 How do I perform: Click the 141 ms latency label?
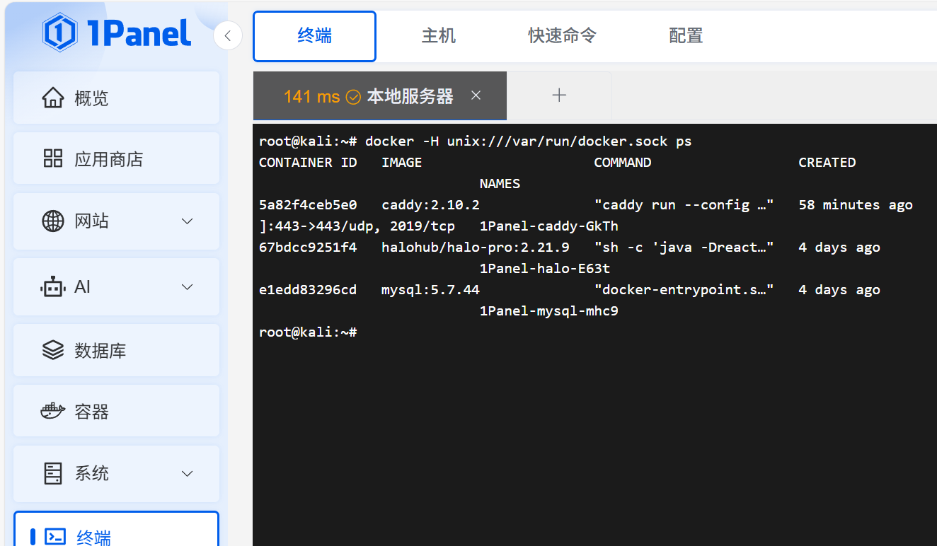tap(311, 96)
